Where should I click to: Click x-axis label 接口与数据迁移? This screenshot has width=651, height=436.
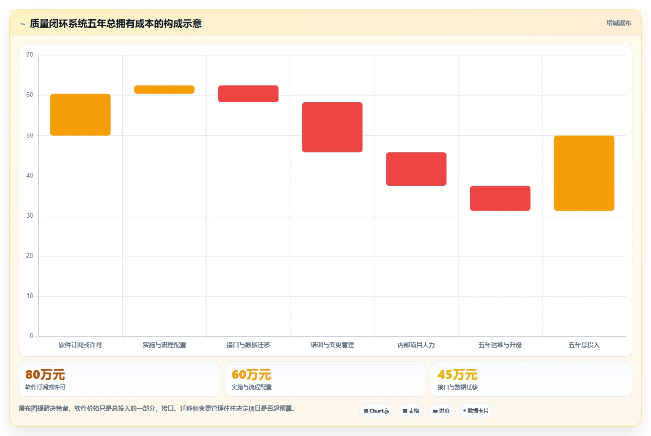(x=248, y=345)
